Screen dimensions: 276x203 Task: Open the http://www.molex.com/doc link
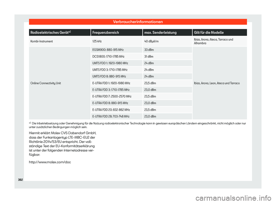coord(50,162)
